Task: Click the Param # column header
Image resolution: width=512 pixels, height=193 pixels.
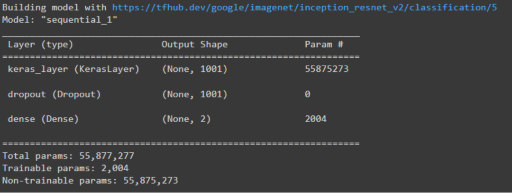Action: 324,44
